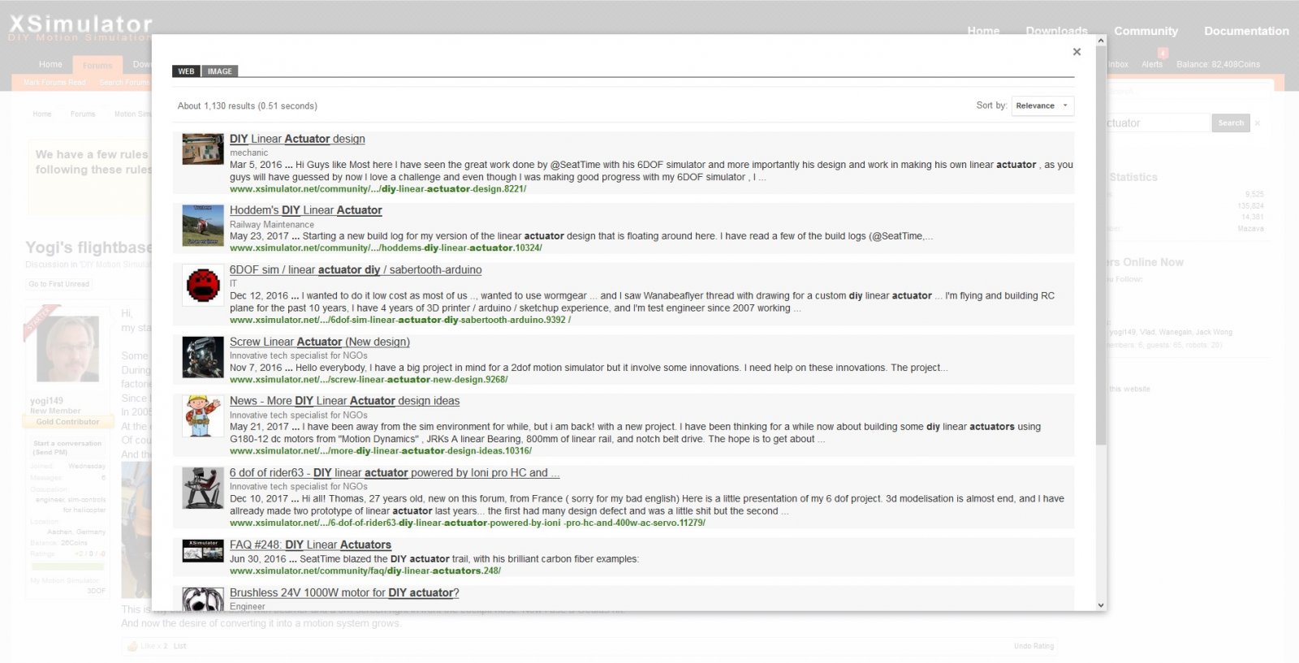Click results scrollbar down arrow
The height and width of the screenshot is (663, 1299).
(1101, 605)
